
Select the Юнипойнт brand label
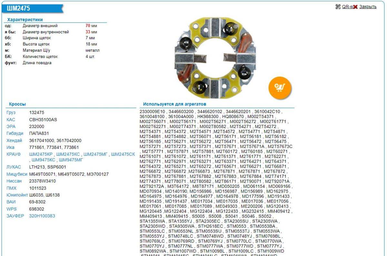(17, 195)
